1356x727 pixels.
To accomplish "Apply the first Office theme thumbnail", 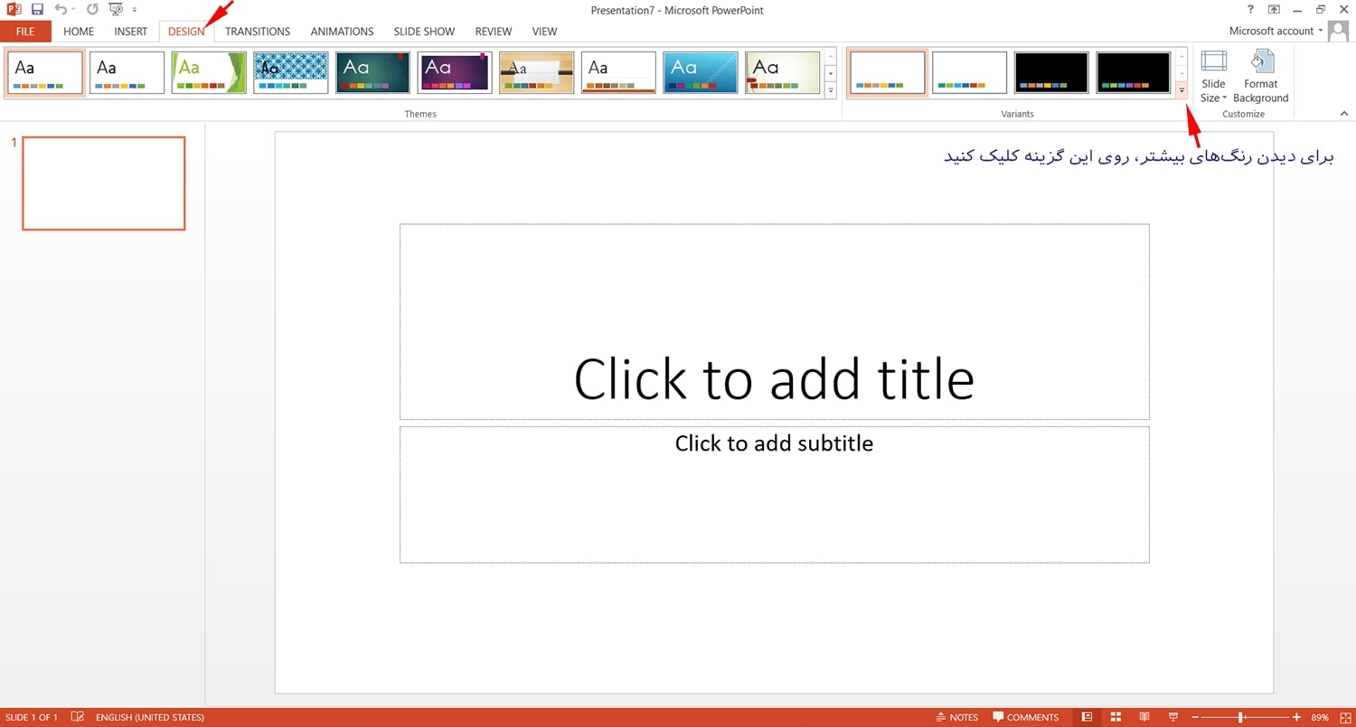I will 45,72.
